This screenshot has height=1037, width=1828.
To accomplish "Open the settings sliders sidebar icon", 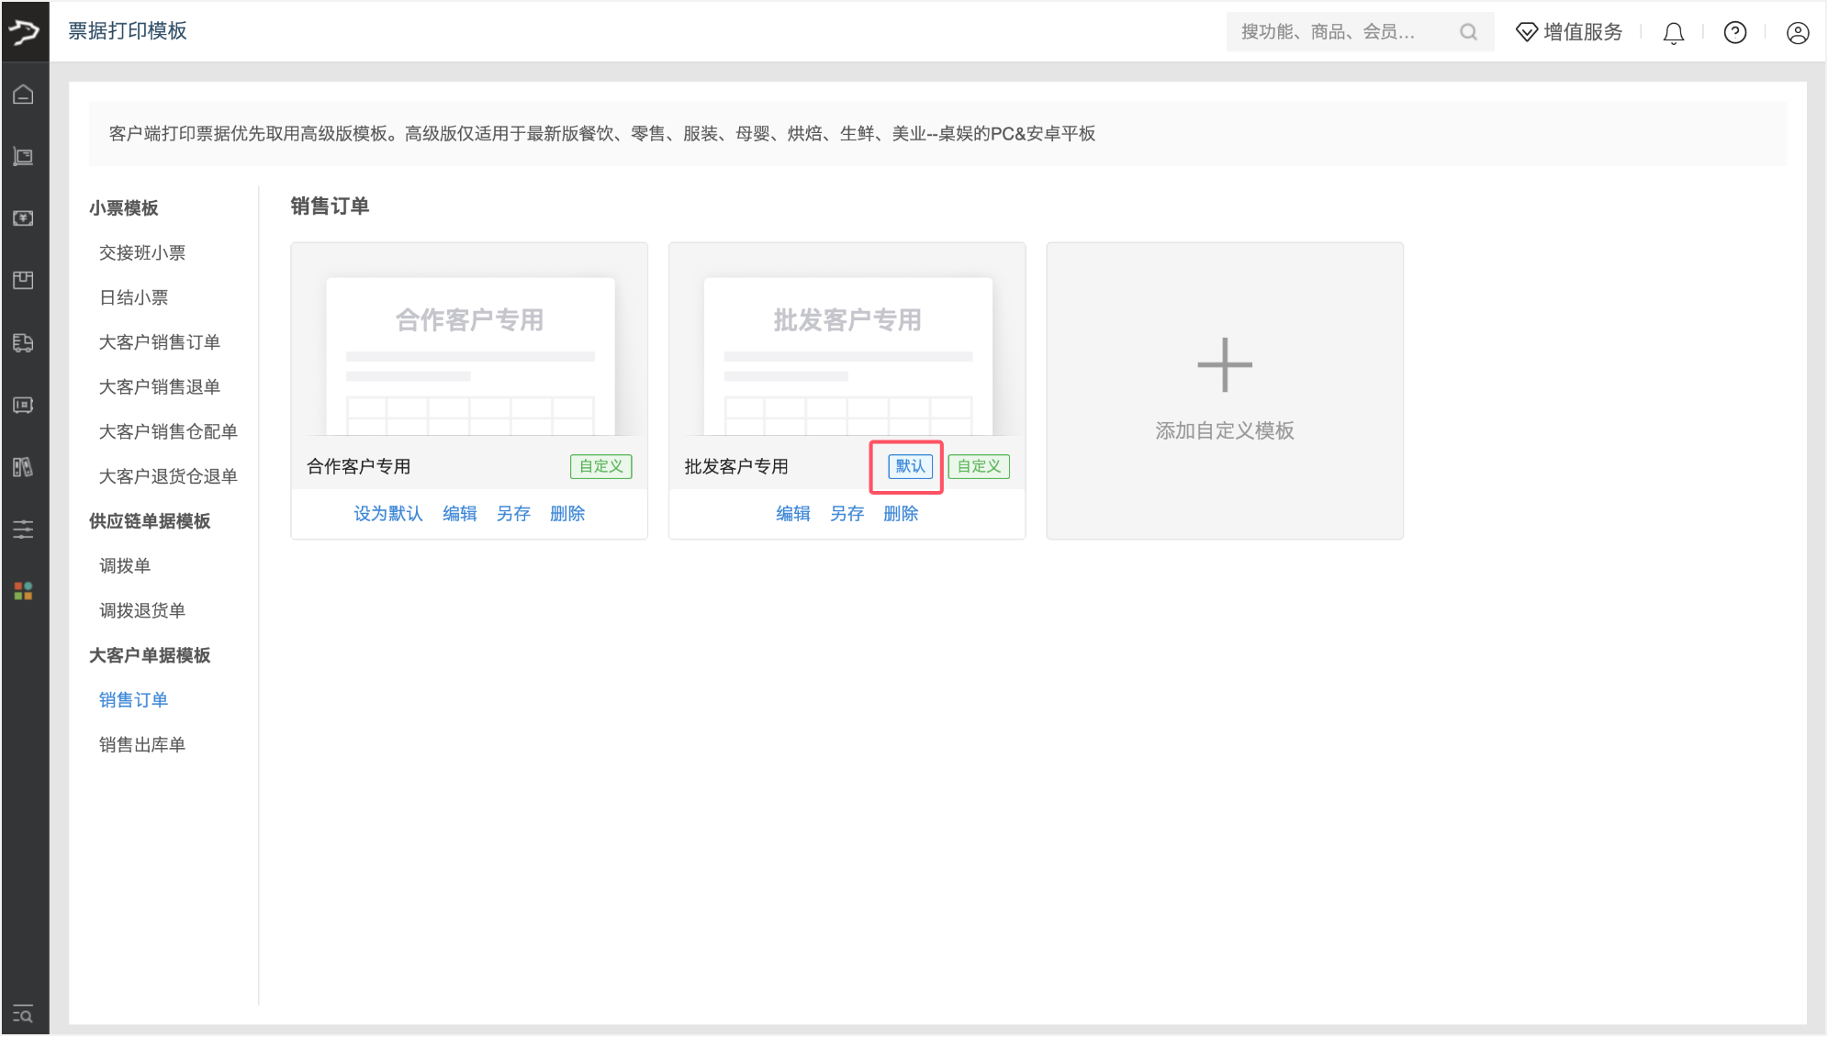I will (24, 529).
